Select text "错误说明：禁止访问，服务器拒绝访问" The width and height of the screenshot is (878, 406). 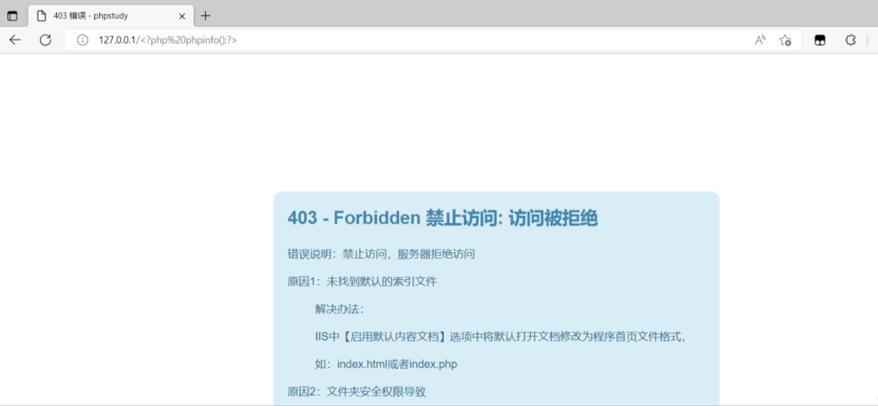click(x=380, y=254)
